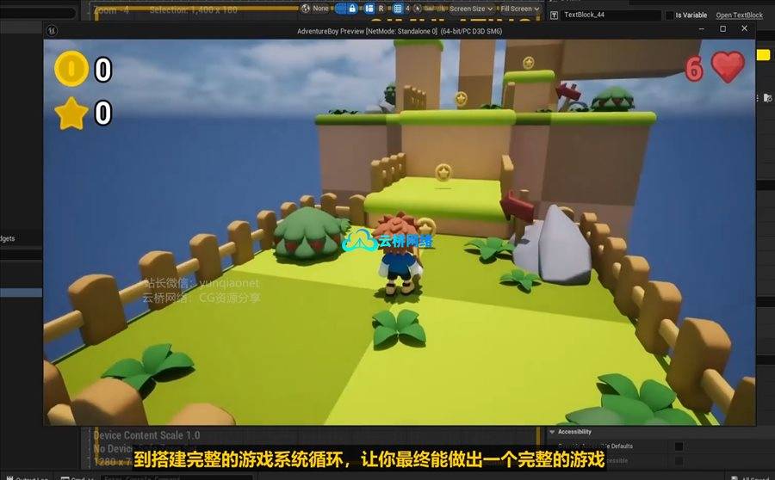Click the gold coin counter icon
This screenshot has height=480, width=775.
click(x=71, y=69)
